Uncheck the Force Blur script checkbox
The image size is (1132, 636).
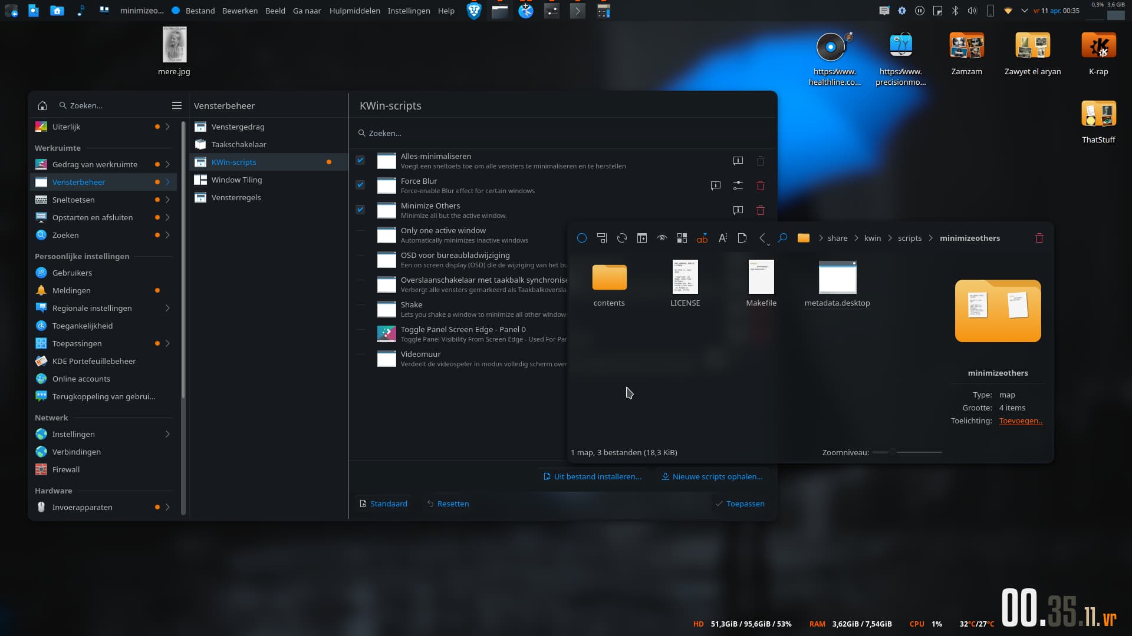coord(360,185)
